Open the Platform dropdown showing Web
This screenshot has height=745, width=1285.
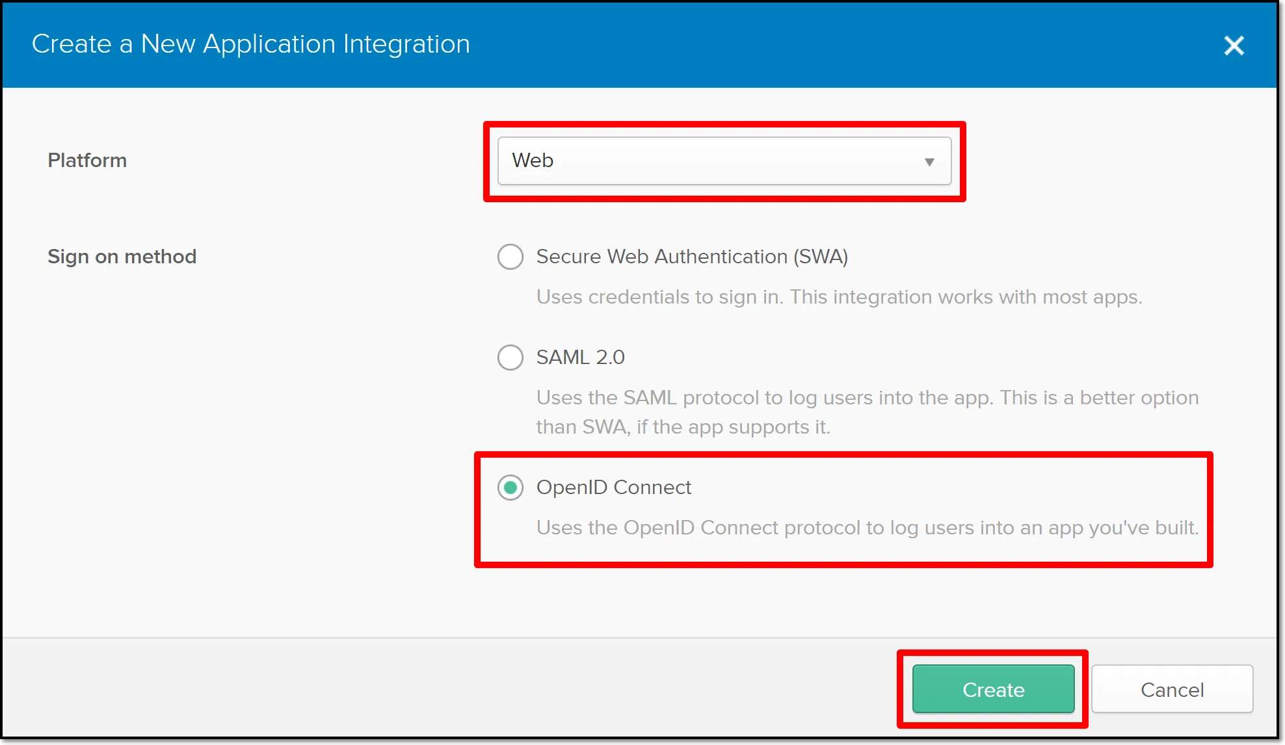point(724,161)
